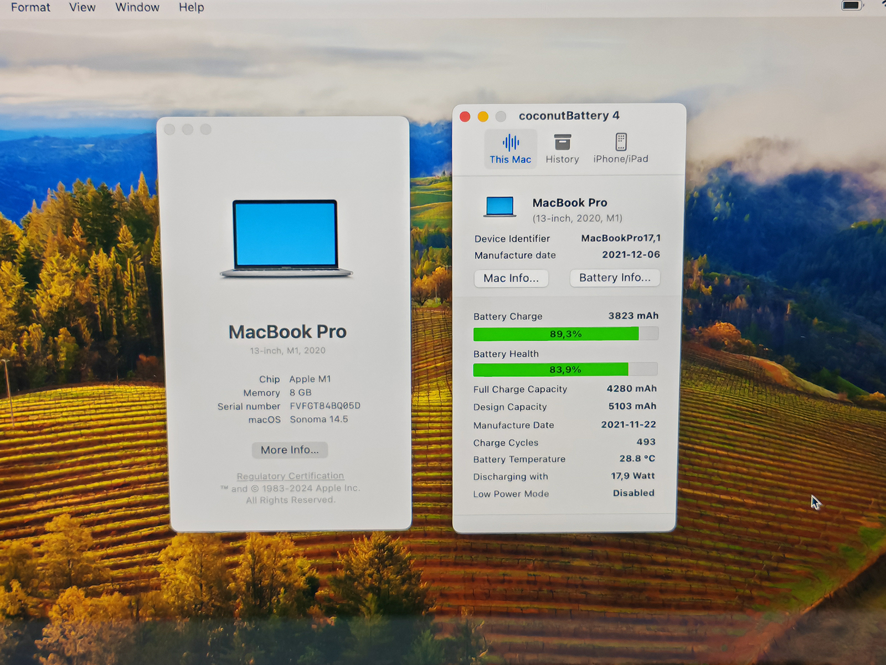The image size is (886, 665).
Task: Open the Help menu
Action: 191,7
